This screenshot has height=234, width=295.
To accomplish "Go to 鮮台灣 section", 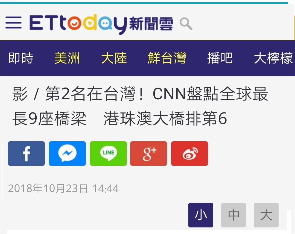I will tap(167, 58).
